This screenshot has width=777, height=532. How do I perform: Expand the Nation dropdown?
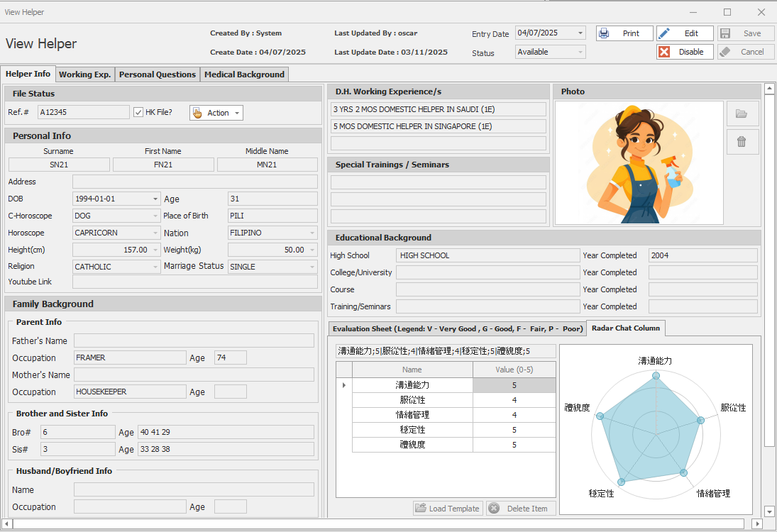pyautogui.click(x=312, y=233)
